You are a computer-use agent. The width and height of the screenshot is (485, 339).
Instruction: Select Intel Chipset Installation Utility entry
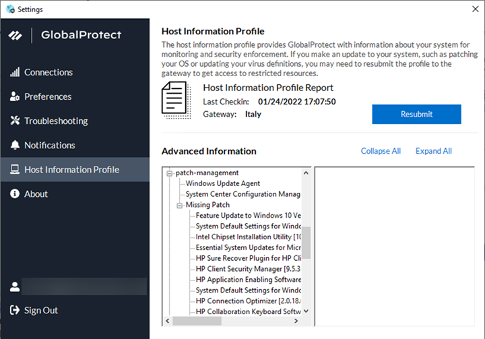click(248, 237)
